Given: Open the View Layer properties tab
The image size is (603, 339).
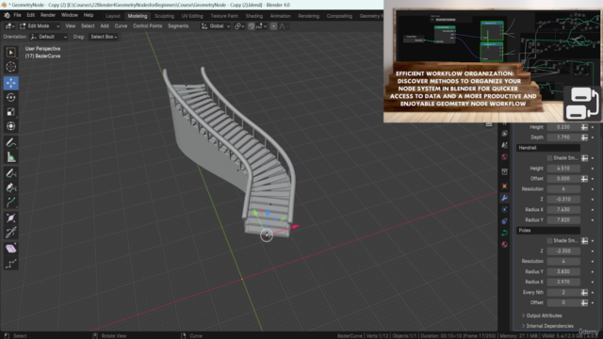Looking at the screenshot, I should 505,134.
